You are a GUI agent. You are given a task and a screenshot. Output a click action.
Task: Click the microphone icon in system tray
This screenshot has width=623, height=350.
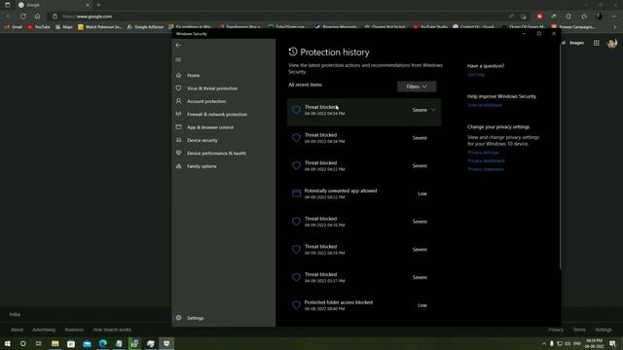click(552, 343)
